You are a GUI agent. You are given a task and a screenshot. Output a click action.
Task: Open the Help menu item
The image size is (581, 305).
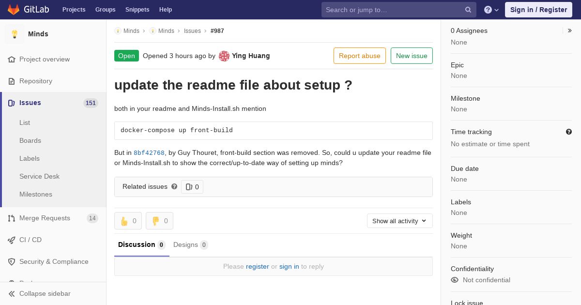click(166, 10)
